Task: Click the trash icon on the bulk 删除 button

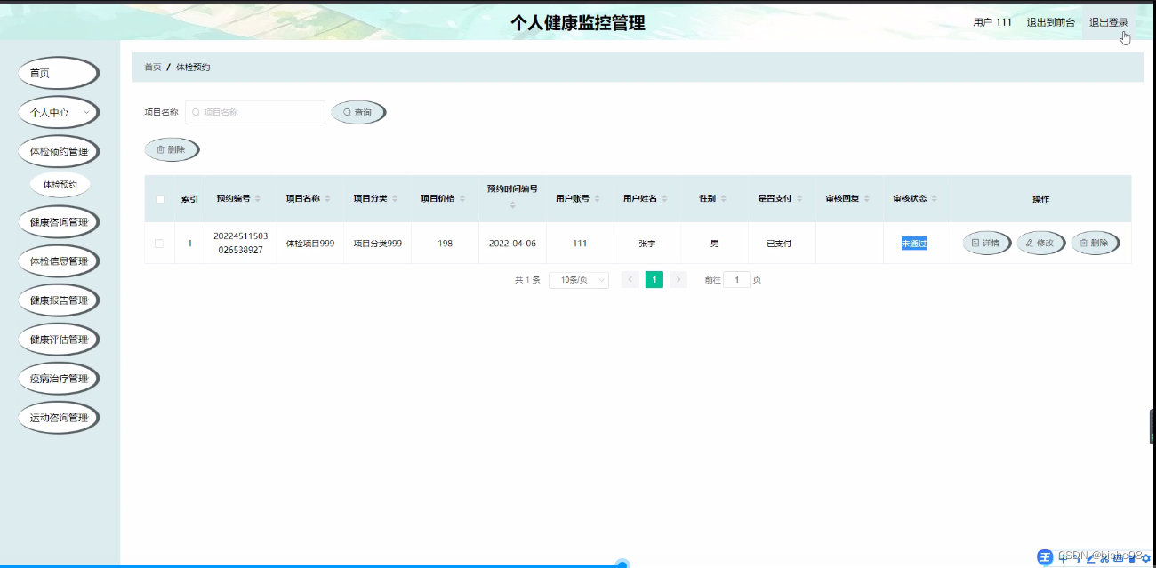Action: click(x=161, y=149)
